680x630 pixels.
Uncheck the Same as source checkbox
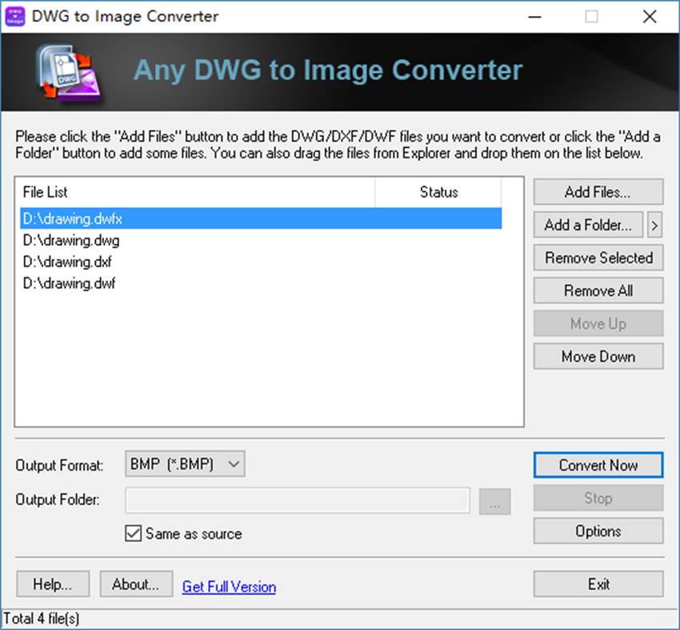[x=133, y=534]
